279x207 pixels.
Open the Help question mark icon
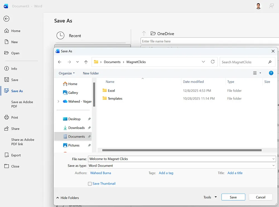click(x=271, y=73)
